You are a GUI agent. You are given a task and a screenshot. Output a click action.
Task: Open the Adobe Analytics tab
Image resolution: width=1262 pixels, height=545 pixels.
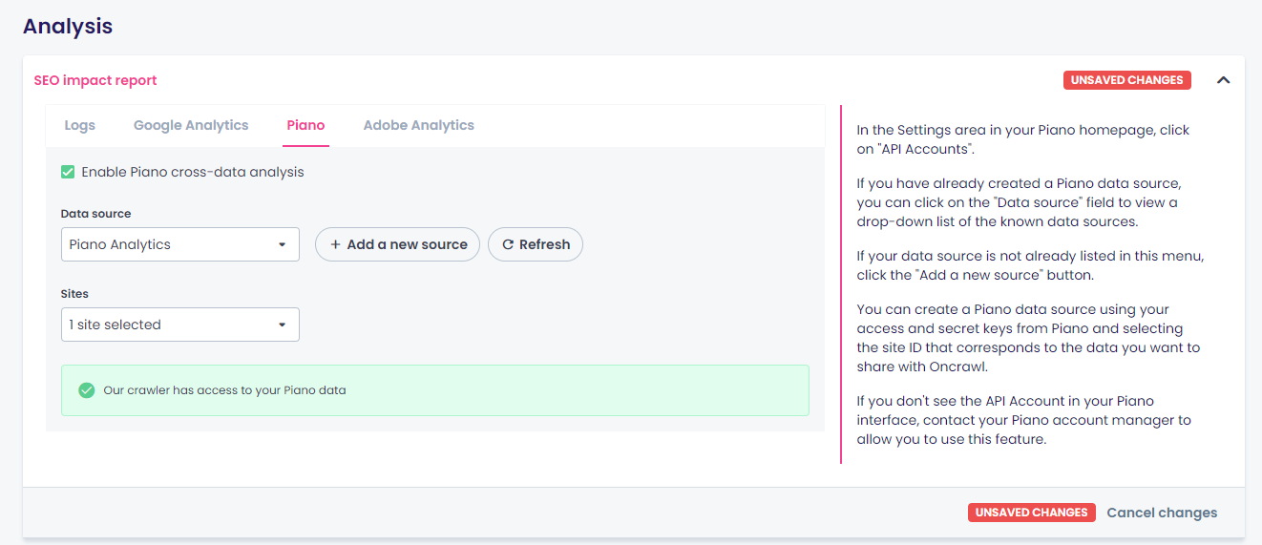tap(418, 125)
